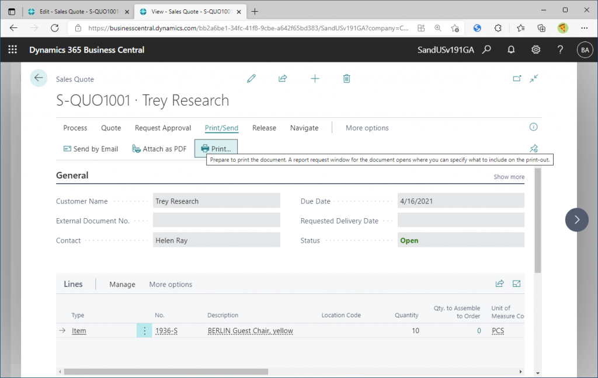Screen dimensions: 598x378
Task: Click the trash delete icon
Action: tap(346, 79)
